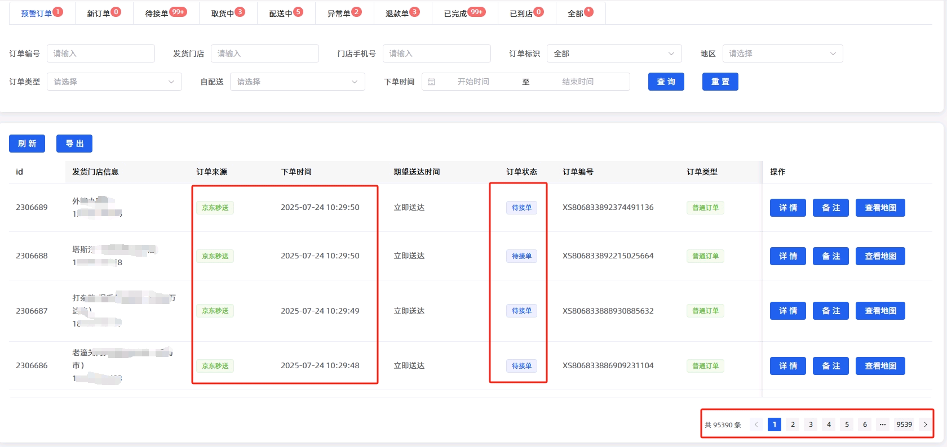Click the 普通订单 tag for order 2306687
The image size is (947, 447).
coord(705,311)
